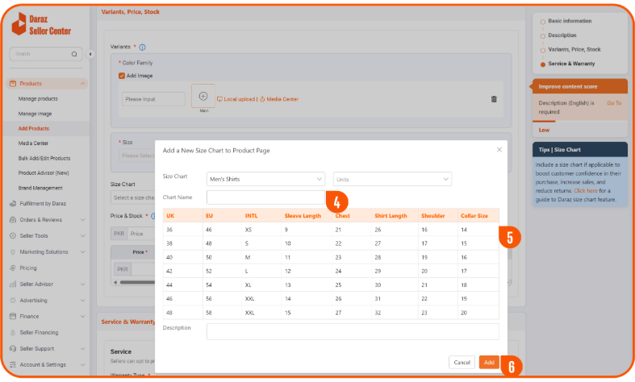The image size is (635, 382).
Task: Collapse the sidebar with the arrow icon
Action: pos(90,54)
